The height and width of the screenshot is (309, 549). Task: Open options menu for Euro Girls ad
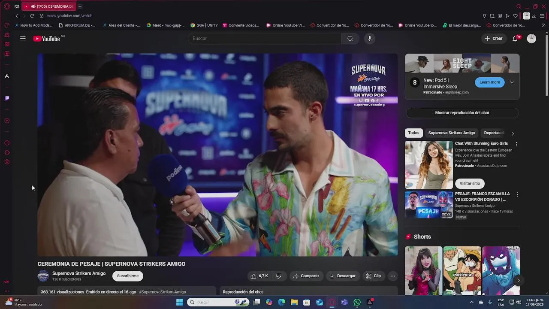(x=516, y=144)
